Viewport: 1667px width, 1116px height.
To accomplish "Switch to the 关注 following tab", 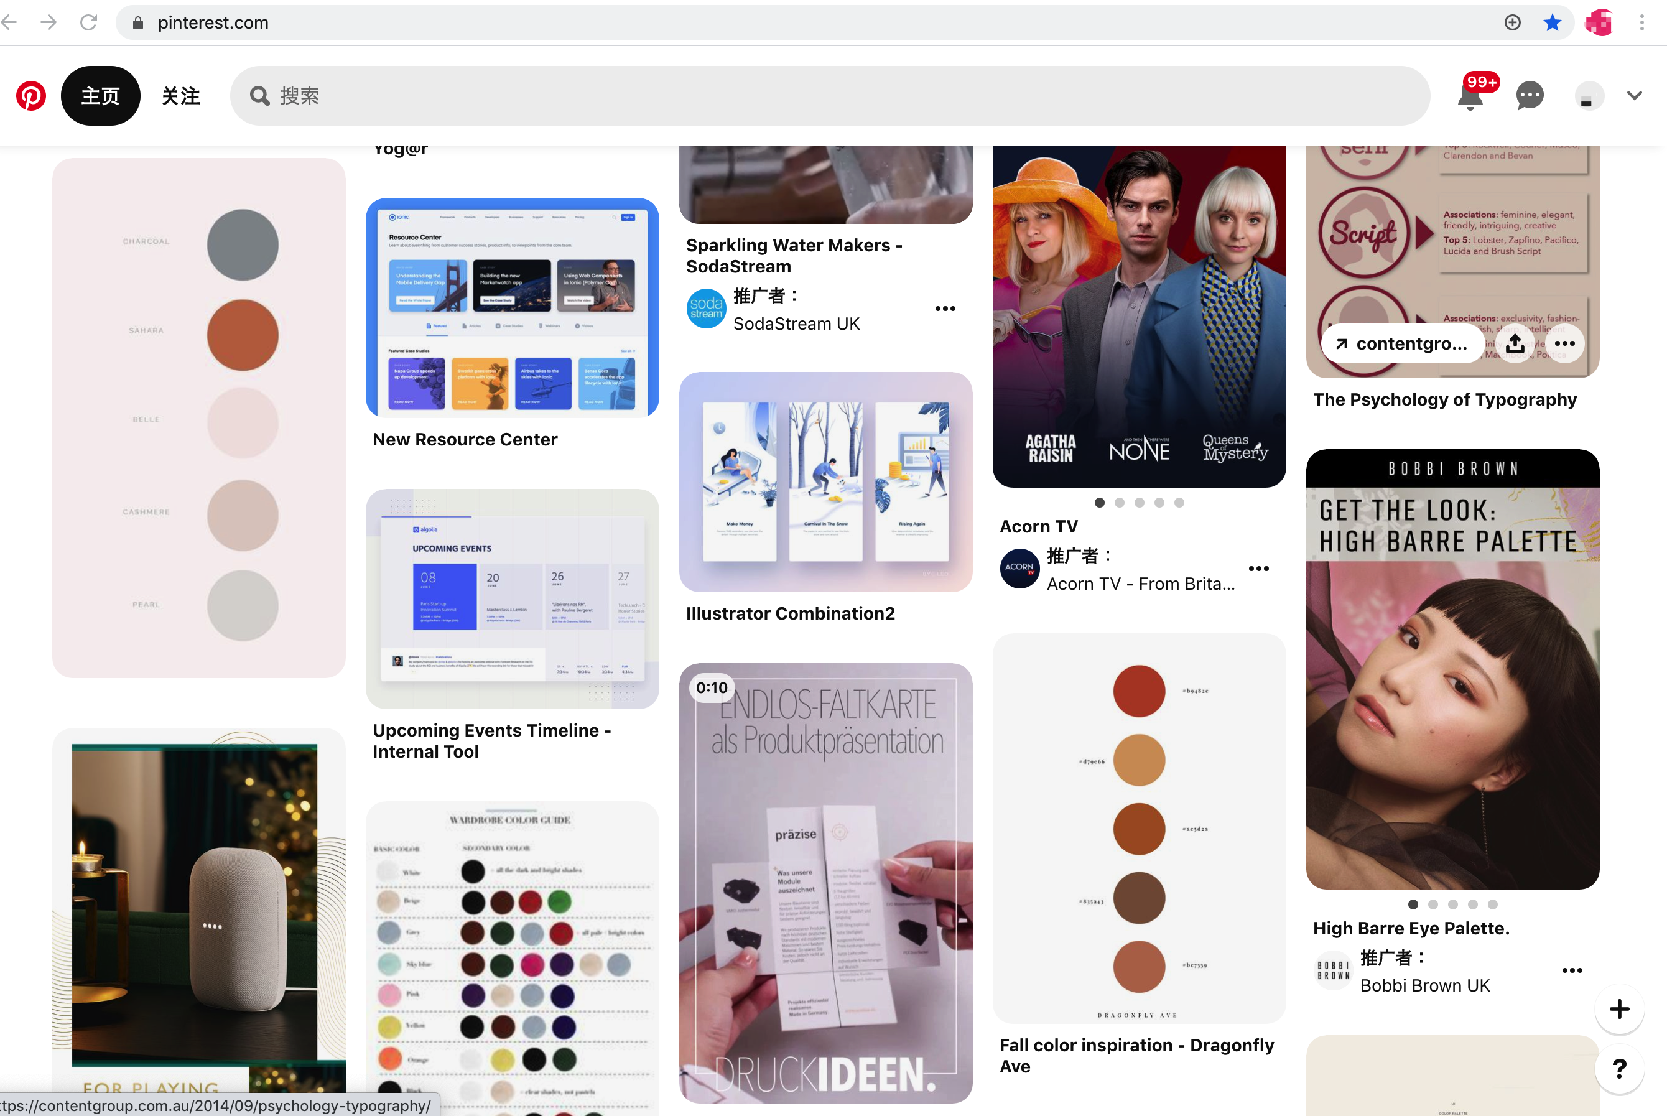I will [181, 96].
